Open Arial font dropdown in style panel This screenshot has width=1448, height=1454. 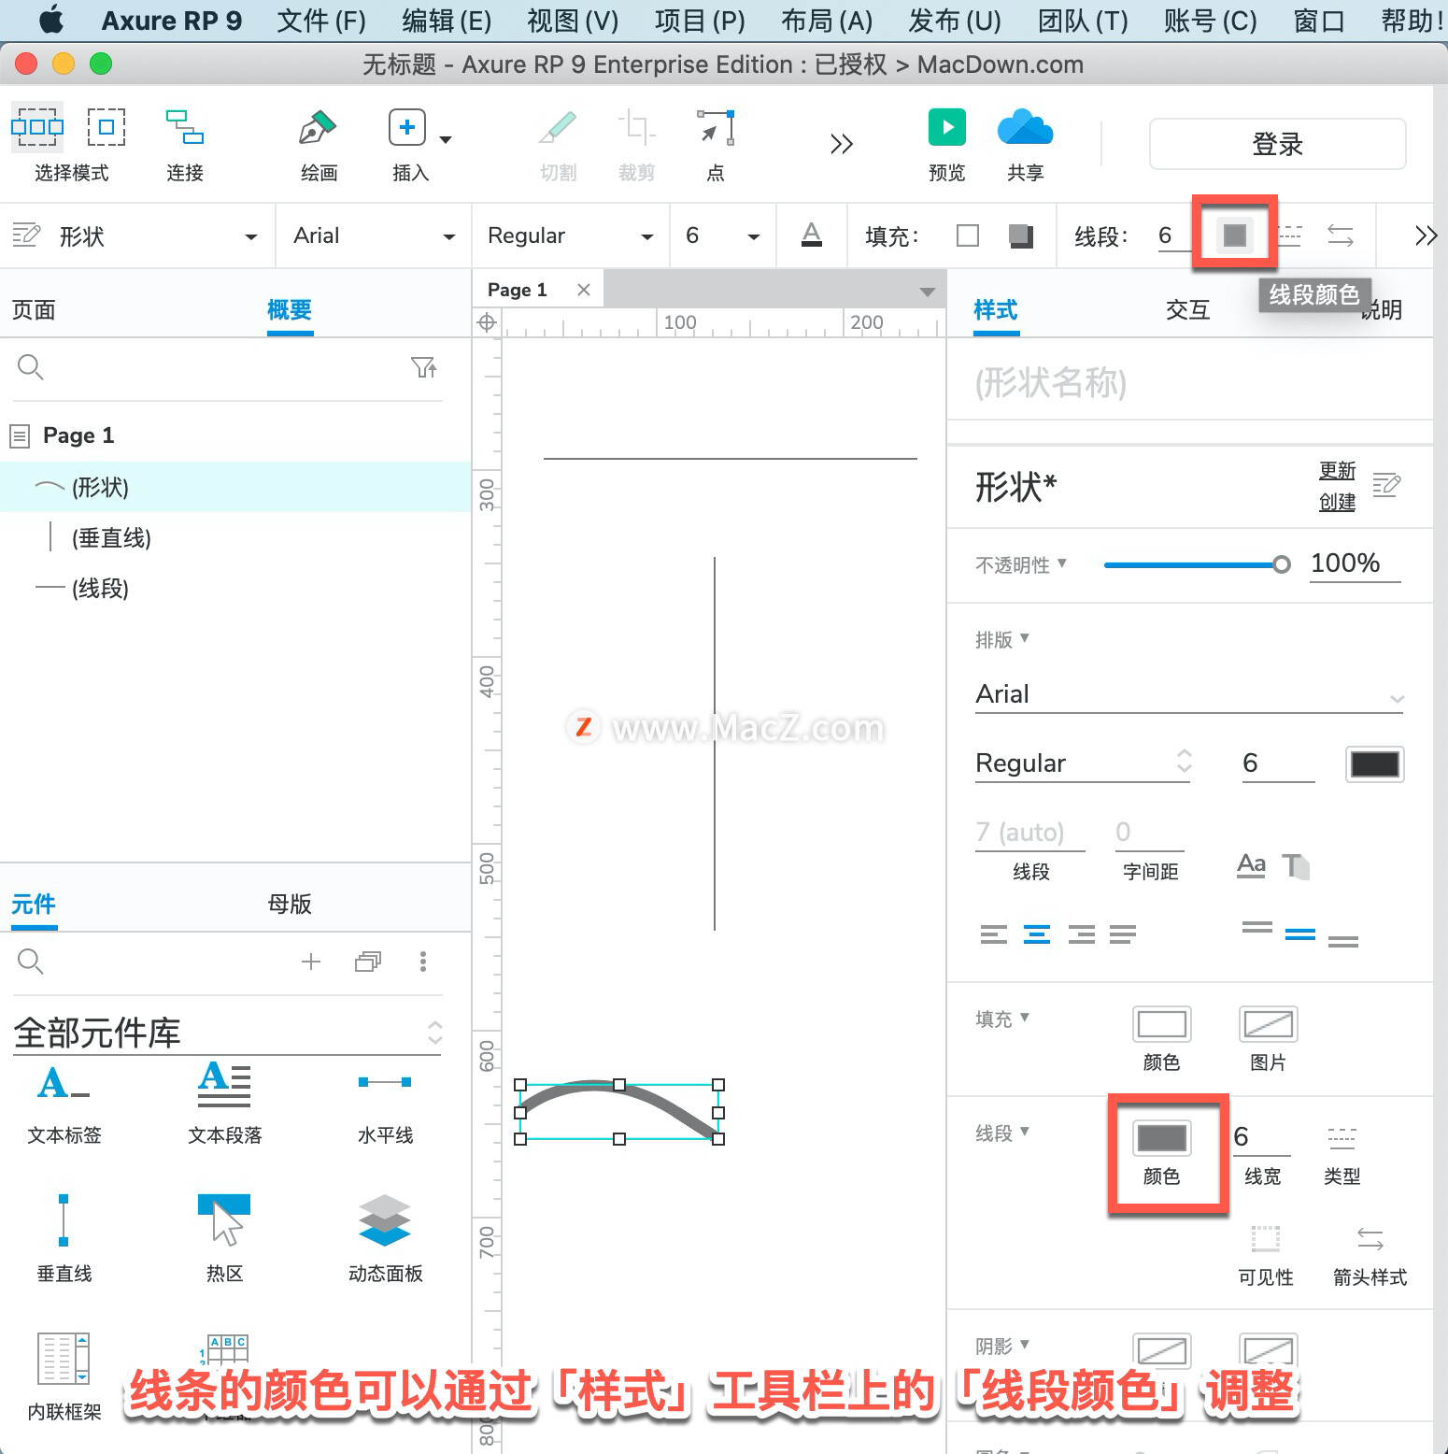[1189, 694]
